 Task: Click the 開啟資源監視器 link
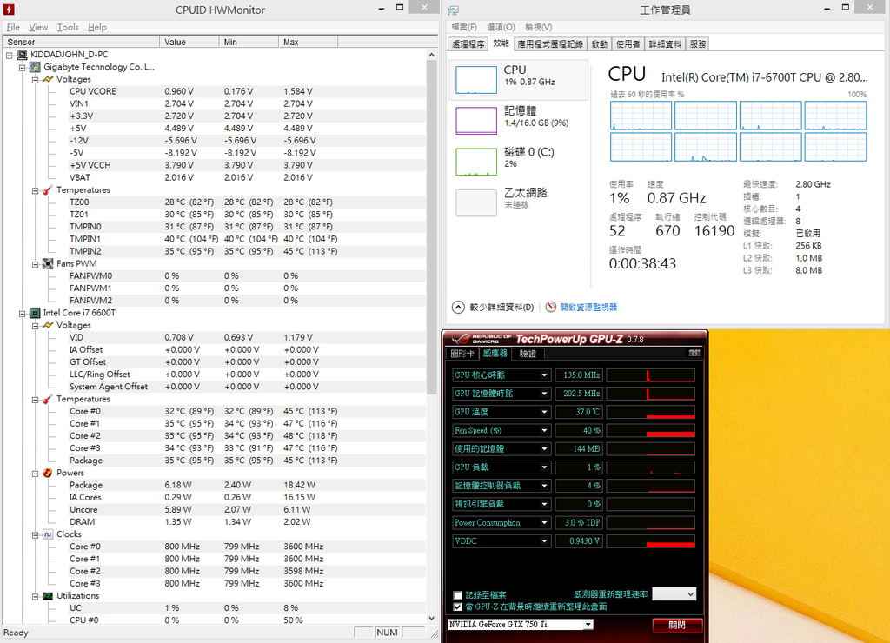click(x=588, y=307)
